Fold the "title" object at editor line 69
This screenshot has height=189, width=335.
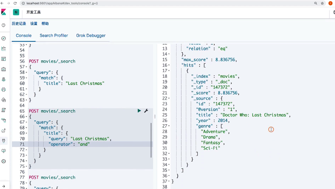click(26, 133)
